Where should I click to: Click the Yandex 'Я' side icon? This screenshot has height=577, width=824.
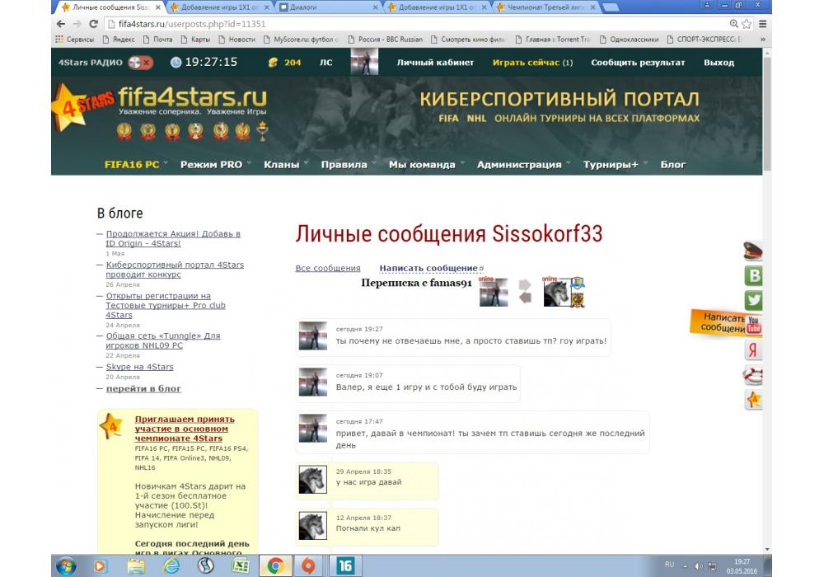[x=753, y=350]
